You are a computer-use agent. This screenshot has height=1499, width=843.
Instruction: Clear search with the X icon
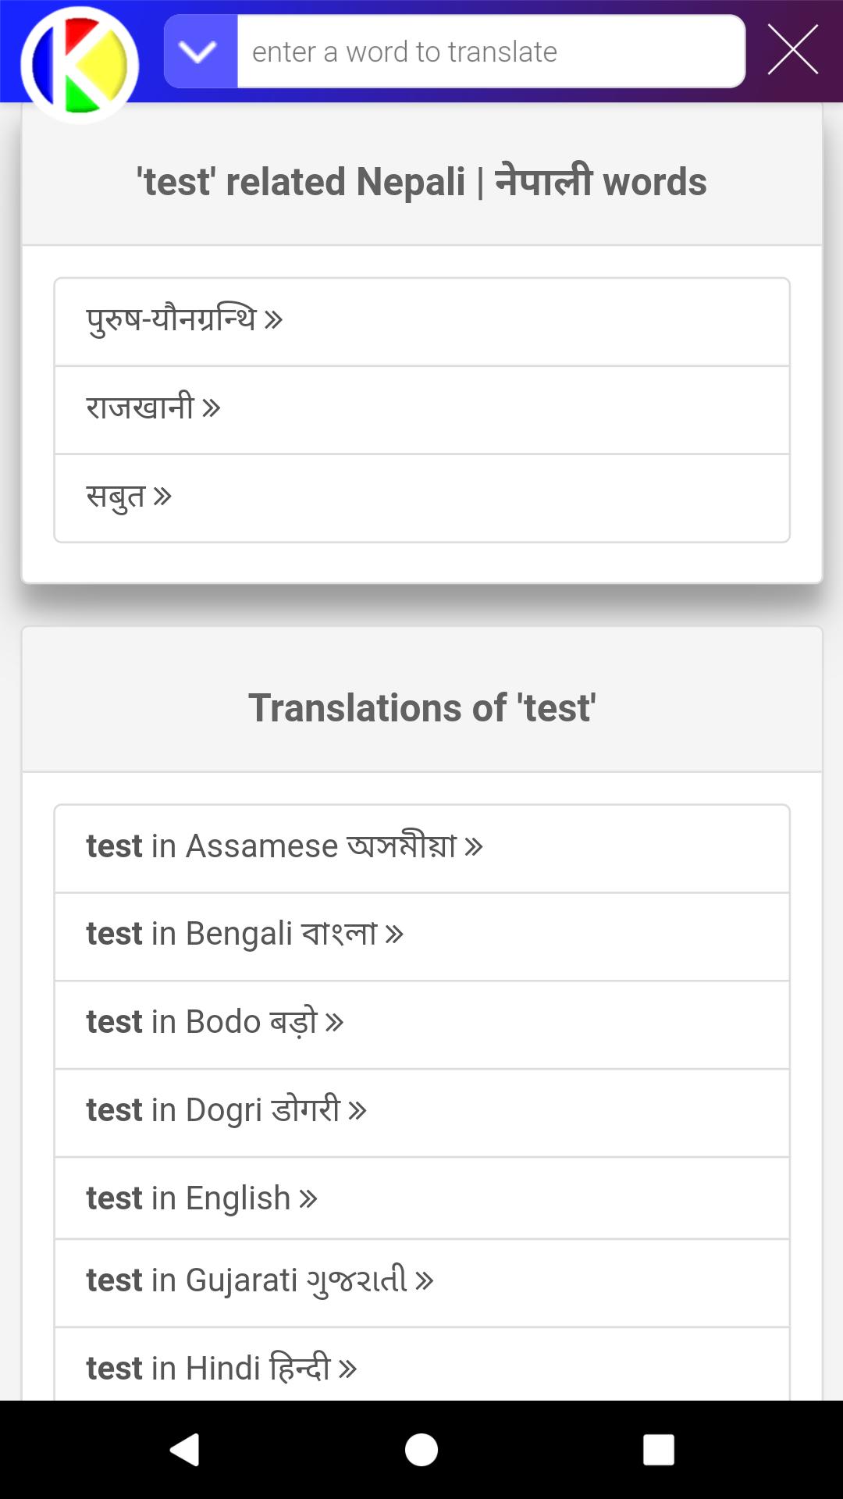point(792,49)
